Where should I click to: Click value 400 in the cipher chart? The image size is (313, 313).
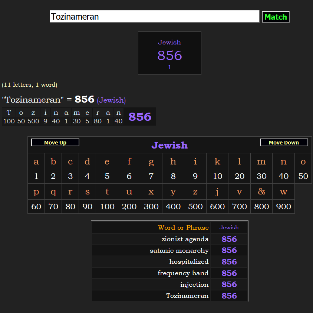[173, 206]
